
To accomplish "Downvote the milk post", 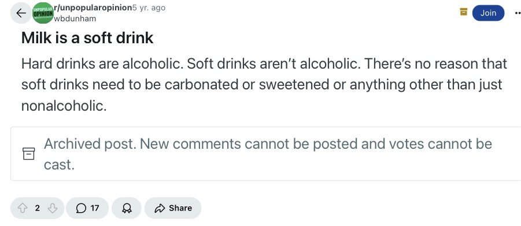I will click(53, 208).
